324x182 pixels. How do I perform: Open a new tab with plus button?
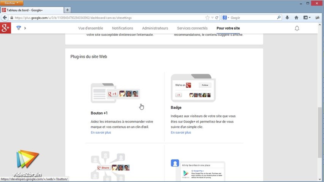tap(67, 10)
